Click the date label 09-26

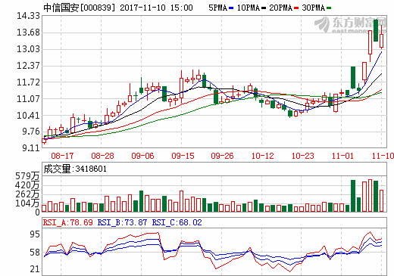(222, 156)
